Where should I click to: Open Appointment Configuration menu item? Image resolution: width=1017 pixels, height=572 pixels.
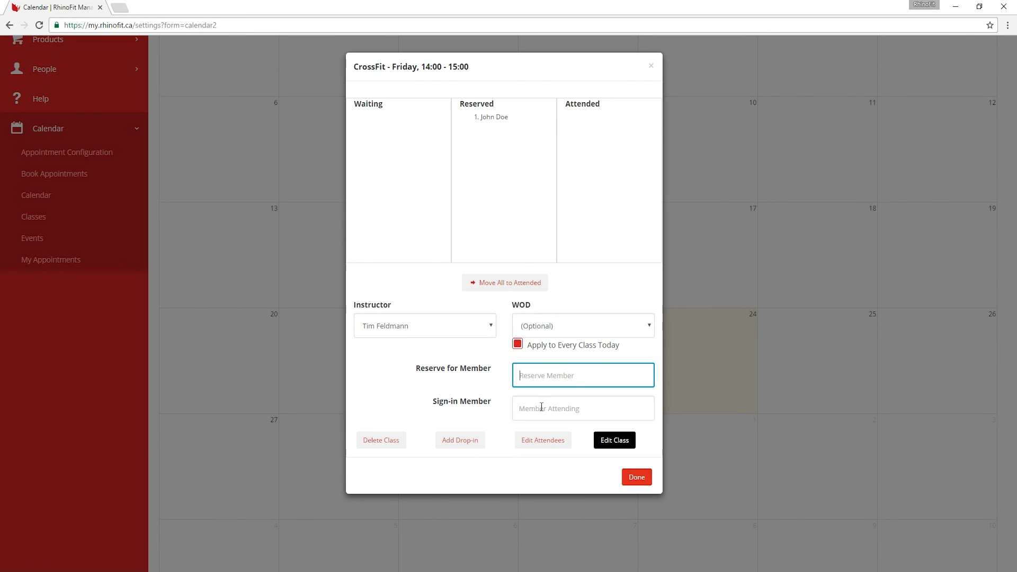[x=67, y=152]
